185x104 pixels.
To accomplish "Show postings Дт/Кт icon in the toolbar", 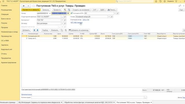I will tap(65, 10).
